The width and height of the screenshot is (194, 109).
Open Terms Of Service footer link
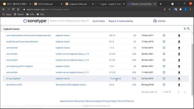coord(126,101)
